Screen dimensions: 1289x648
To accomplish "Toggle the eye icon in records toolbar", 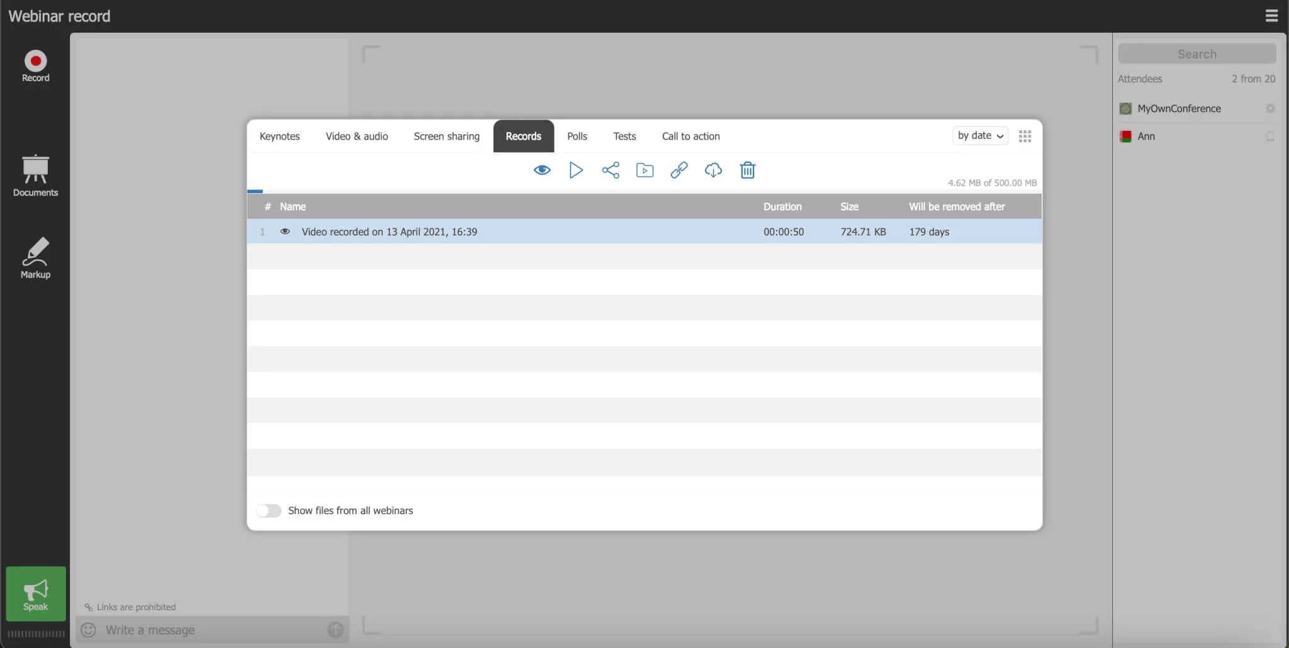I will point(542,170).
